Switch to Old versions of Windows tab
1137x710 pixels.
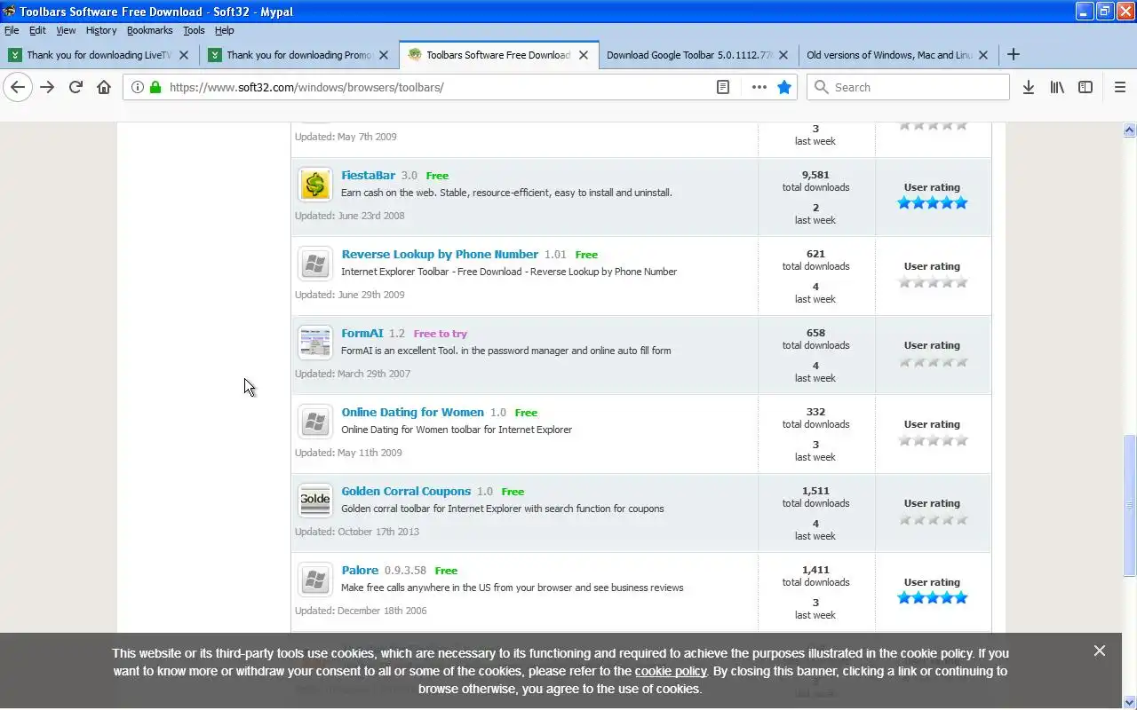tap(897, 54)
